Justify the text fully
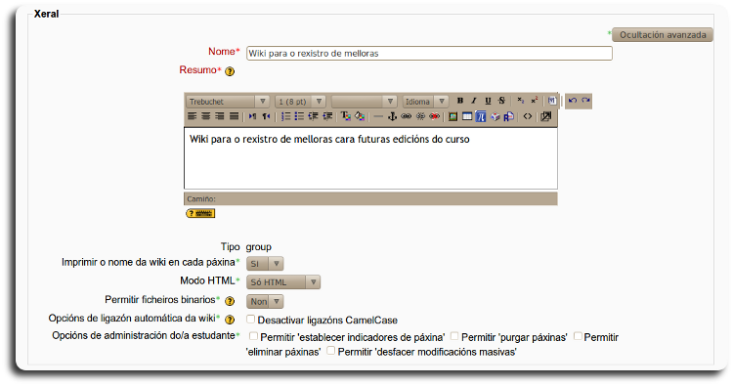 (235, 116)
